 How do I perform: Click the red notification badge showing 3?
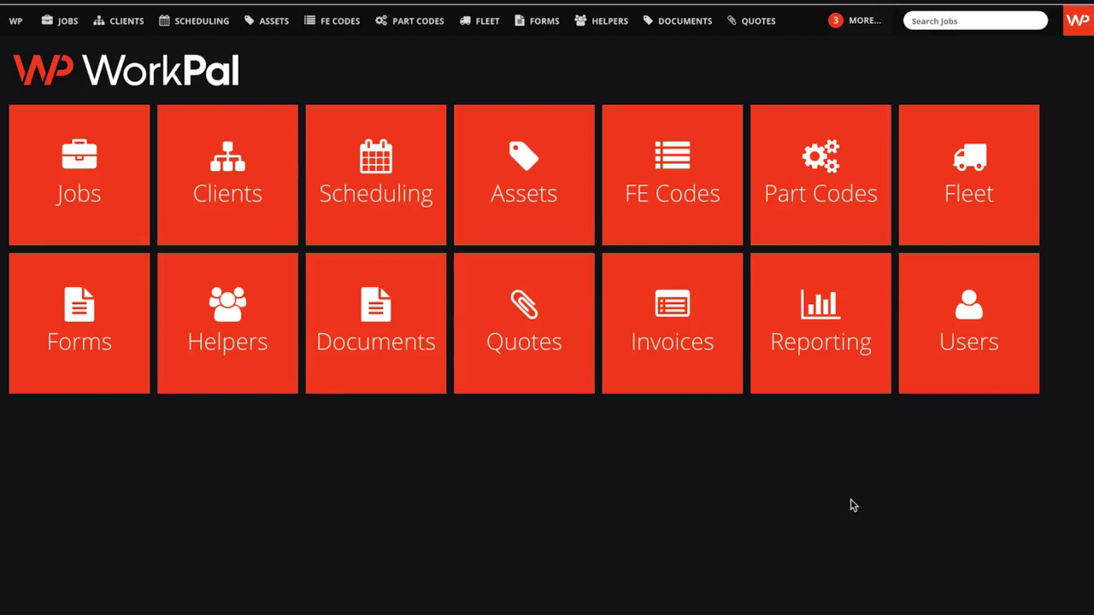point(836,20)
